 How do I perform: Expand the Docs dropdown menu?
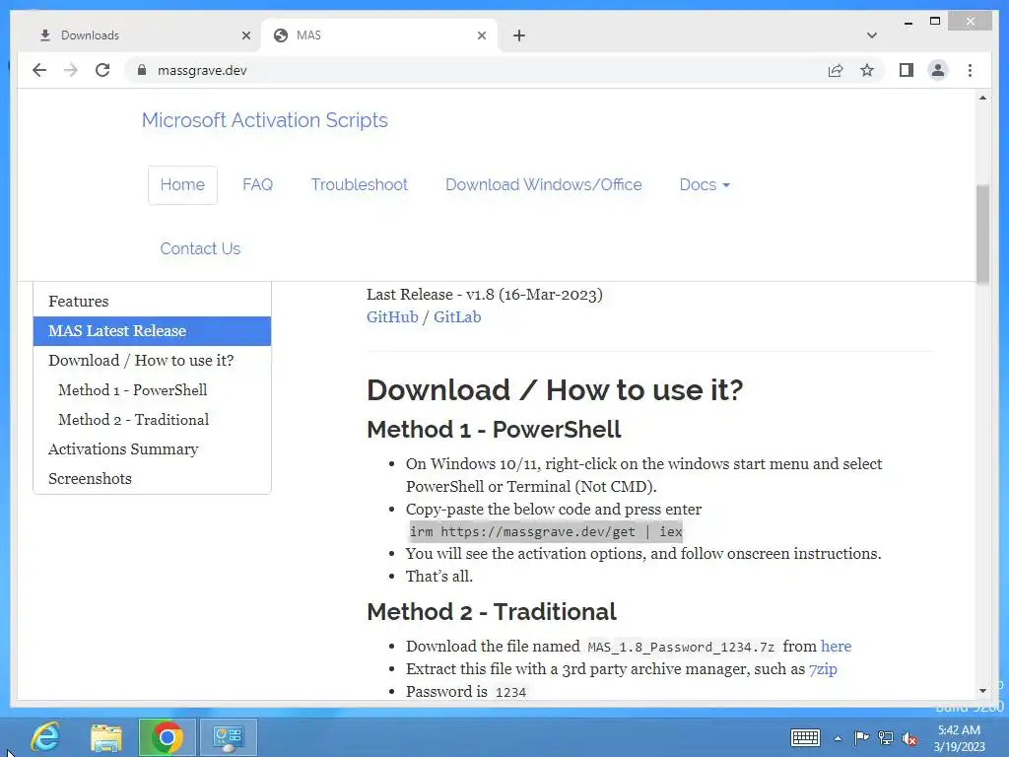705,184
